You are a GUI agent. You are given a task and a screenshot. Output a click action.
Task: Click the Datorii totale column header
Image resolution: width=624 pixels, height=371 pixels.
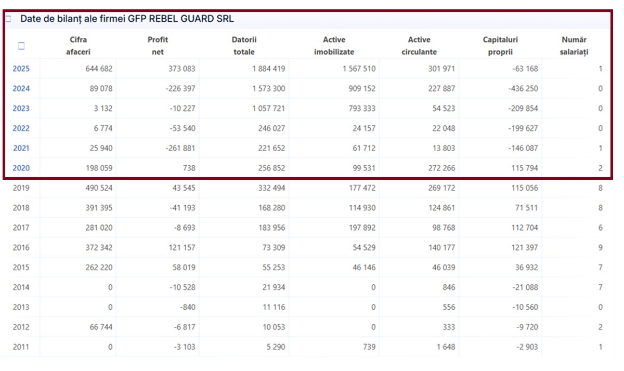(x=244, y=46)
